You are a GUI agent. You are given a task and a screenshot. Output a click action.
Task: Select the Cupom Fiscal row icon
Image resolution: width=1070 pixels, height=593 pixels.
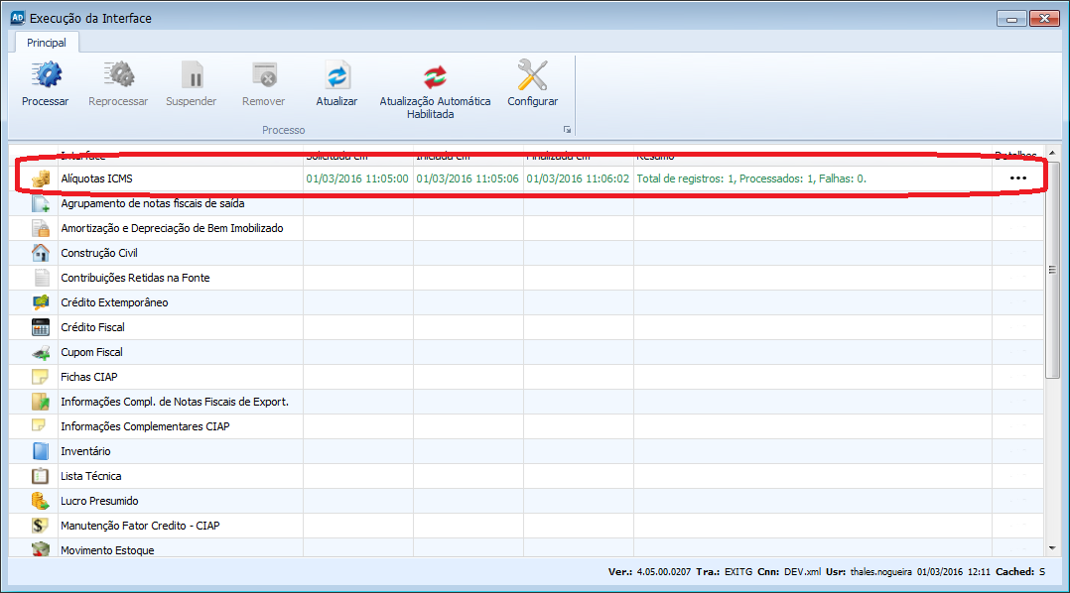(41, 352)
